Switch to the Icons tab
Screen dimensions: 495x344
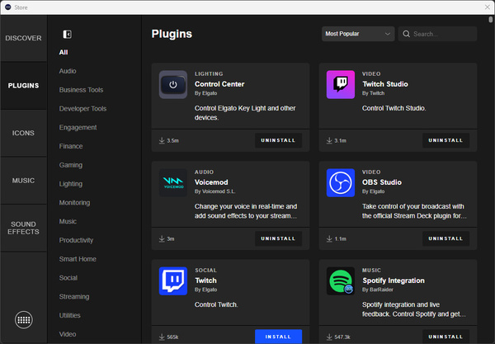click(24, 133)
